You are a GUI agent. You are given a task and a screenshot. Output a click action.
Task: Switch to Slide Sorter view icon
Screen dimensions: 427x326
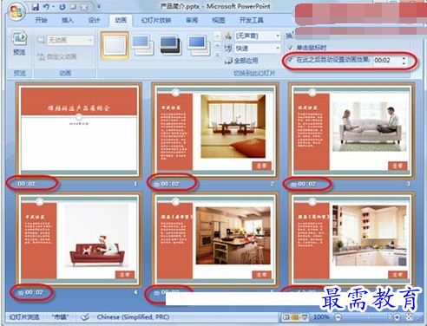click(x=295, y=317)
